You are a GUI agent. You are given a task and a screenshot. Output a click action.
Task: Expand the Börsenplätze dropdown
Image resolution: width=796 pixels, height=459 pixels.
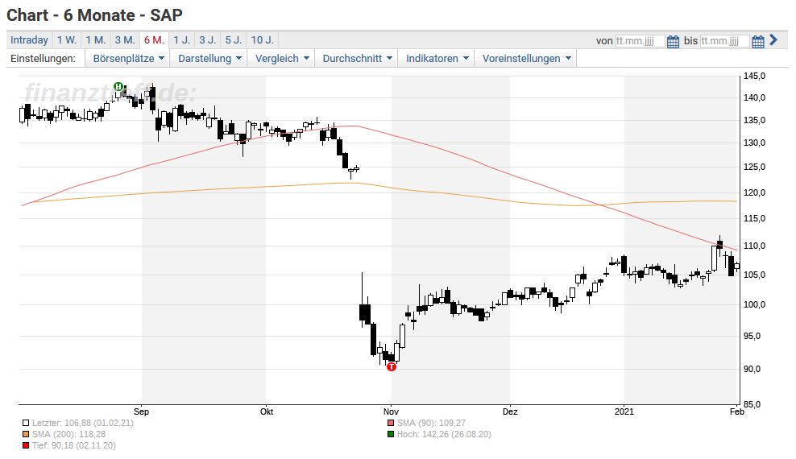[x=128, y=58]
